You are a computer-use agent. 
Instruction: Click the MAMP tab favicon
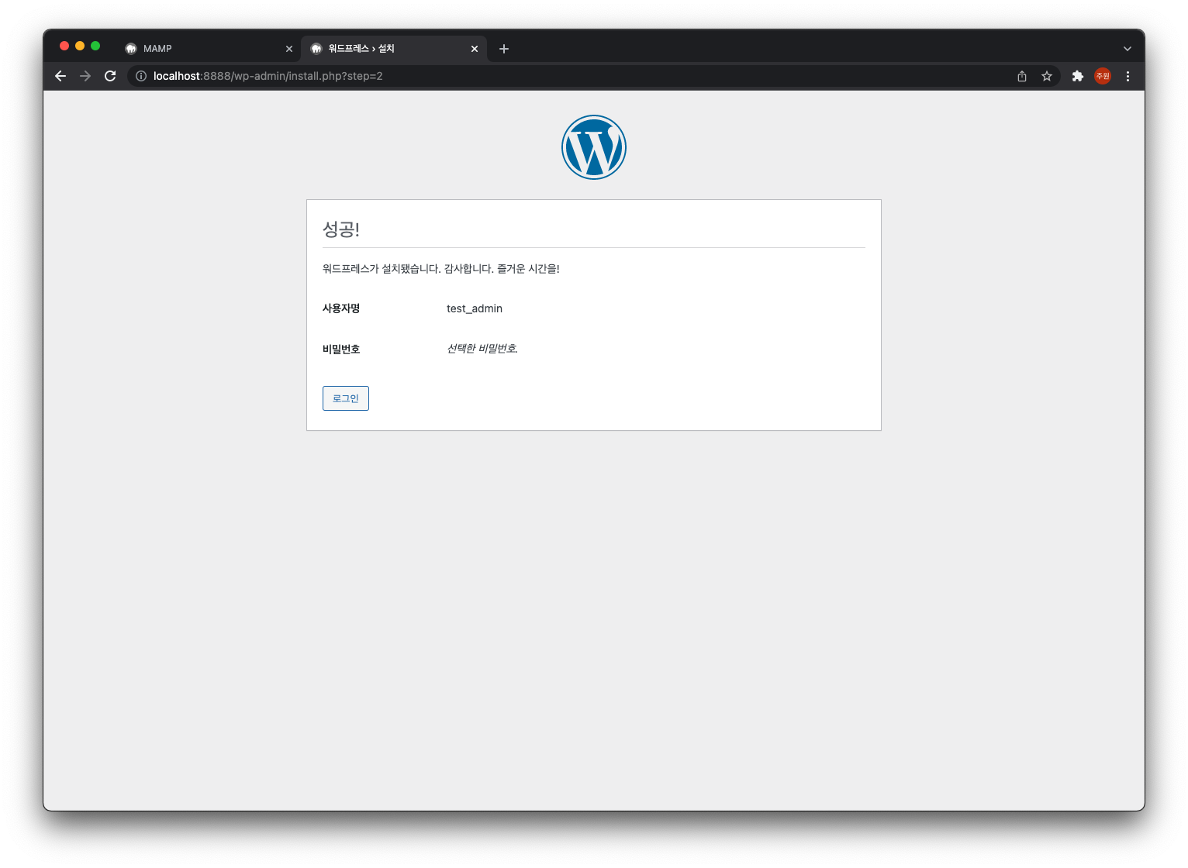click(131, 49)
